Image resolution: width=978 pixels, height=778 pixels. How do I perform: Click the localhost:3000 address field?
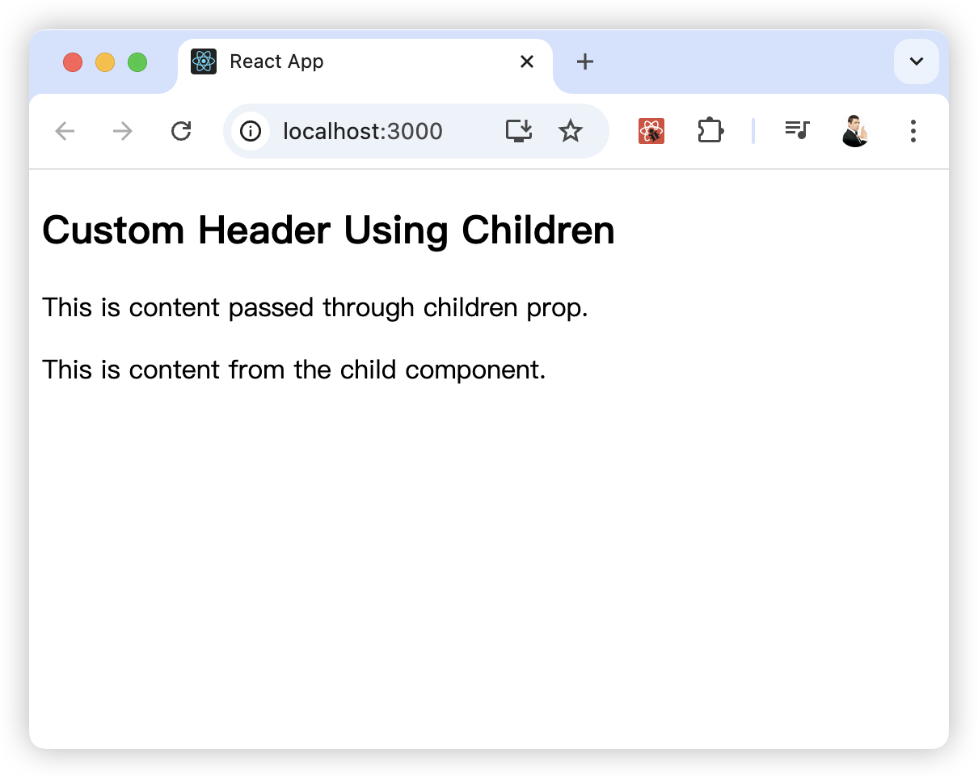point(363,131)
